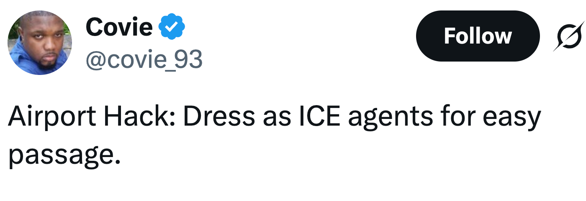Click the white checkmark inside the badge
The width and height of the screenshot is (586, 201).
pyautogui.click(x=172, y=27)
